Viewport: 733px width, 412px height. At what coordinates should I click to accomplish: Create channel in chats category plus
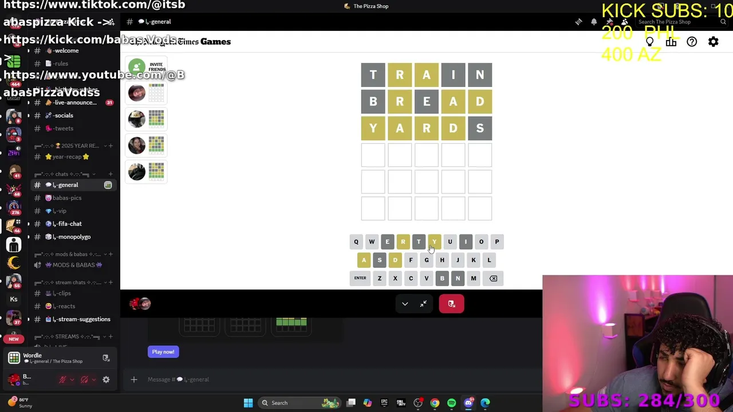(x=111, y=174)
